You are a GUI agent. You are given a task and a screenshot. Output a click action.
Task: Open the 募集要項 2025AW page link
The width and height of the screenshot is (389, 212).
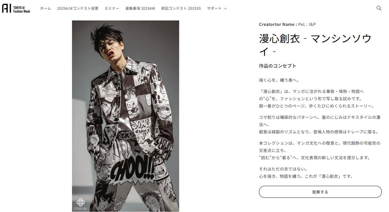coord(140,8)
